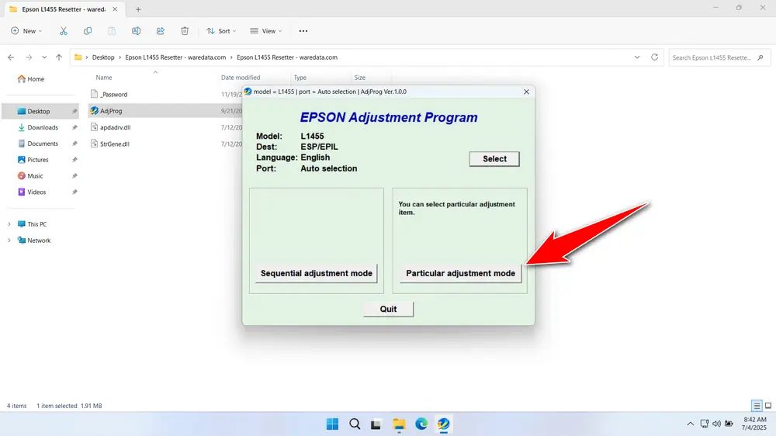Open taskbar Search
The height and width of the screenshot is (436, 776).
355,424
